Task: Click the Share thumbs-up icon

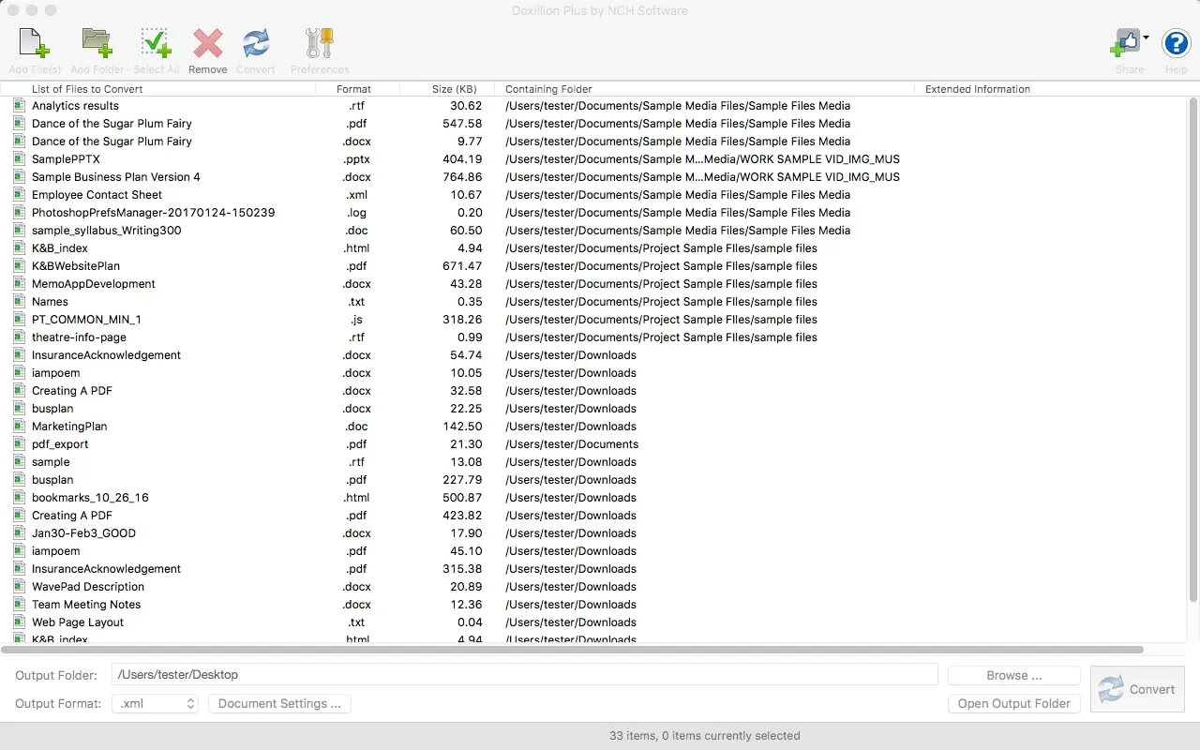Action: (x=1125, y=42)
